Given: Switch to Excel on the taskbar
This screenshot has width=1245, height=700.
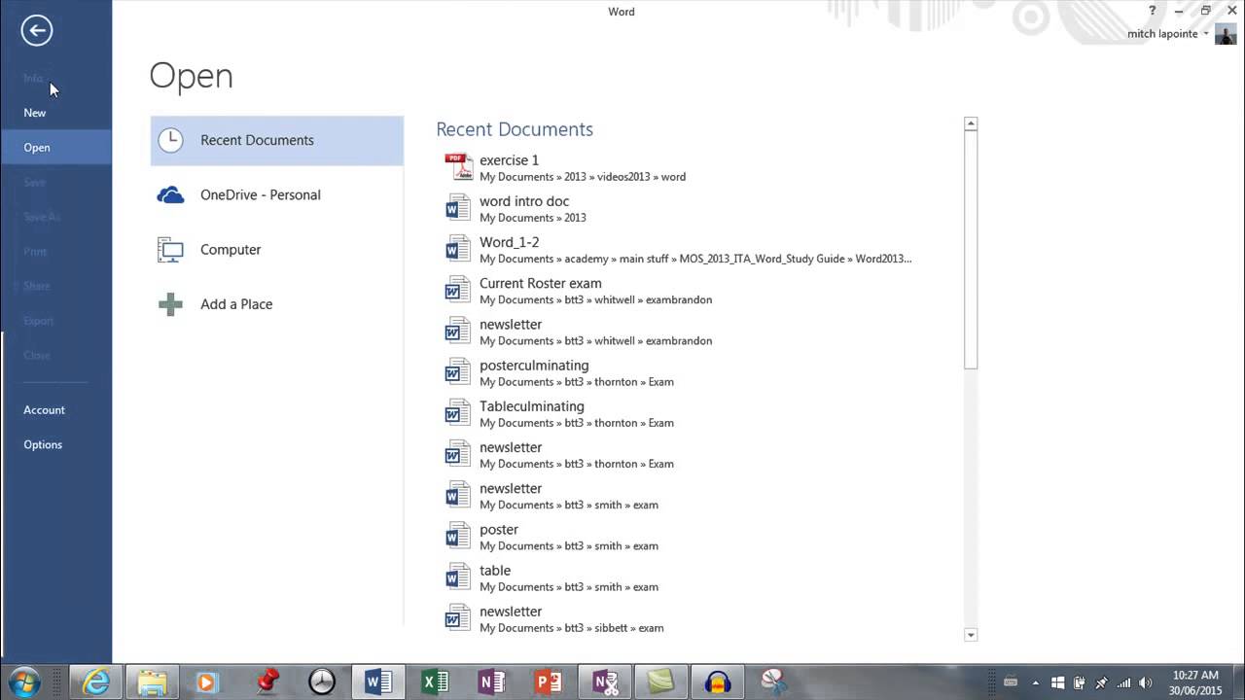Looking at the screenshot, I should pyautogui.click(x=435, y=682).
